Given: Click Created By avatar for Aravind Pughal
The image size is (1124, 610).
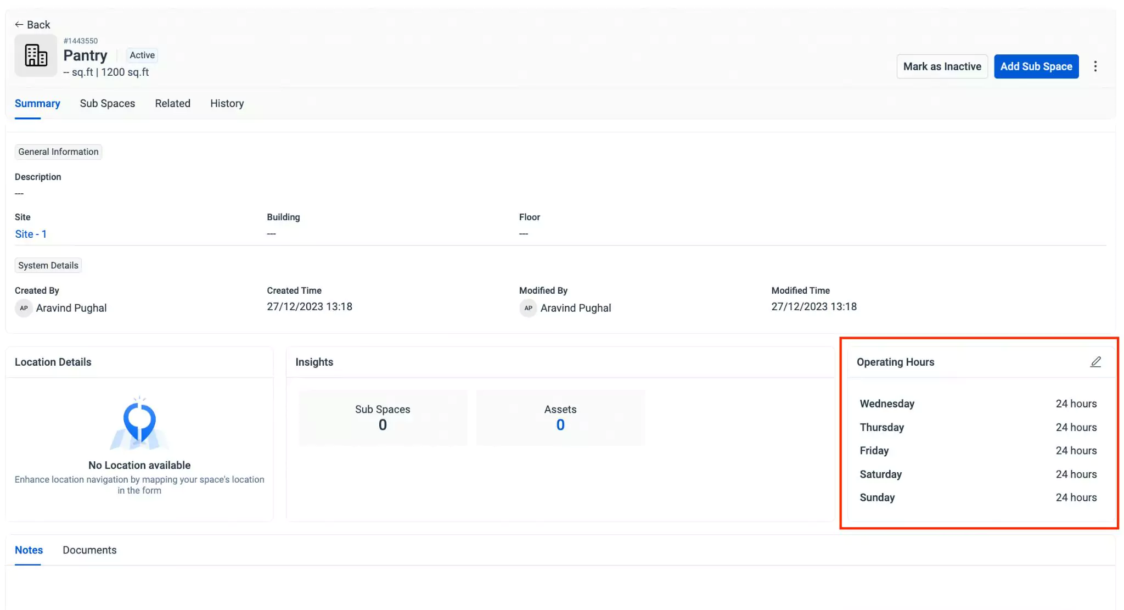Looking at the screenshot, I should pos(24,308).
